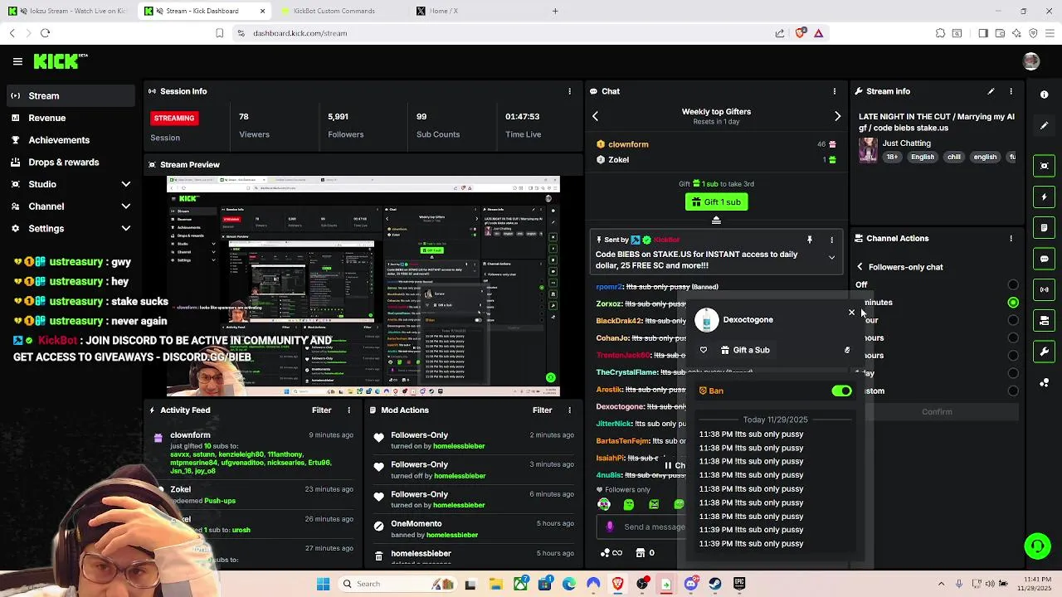Click the Just Chatting category link
The width and height of the screenshot is (1062, 597).
(x=906, y=143)
